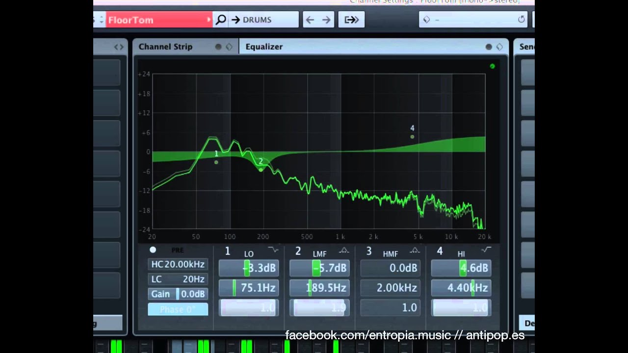
Task: Switch to the Channel Strip tab
Action: pyautogui.click(x=165, y=47)
